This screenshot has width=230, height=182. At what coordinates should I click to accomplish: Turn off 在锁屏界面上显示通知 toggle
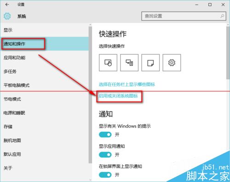coord(105,175)
